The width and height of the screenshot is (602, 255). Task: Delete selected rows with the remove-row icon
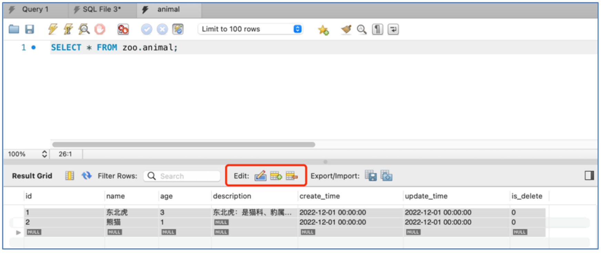292,176
